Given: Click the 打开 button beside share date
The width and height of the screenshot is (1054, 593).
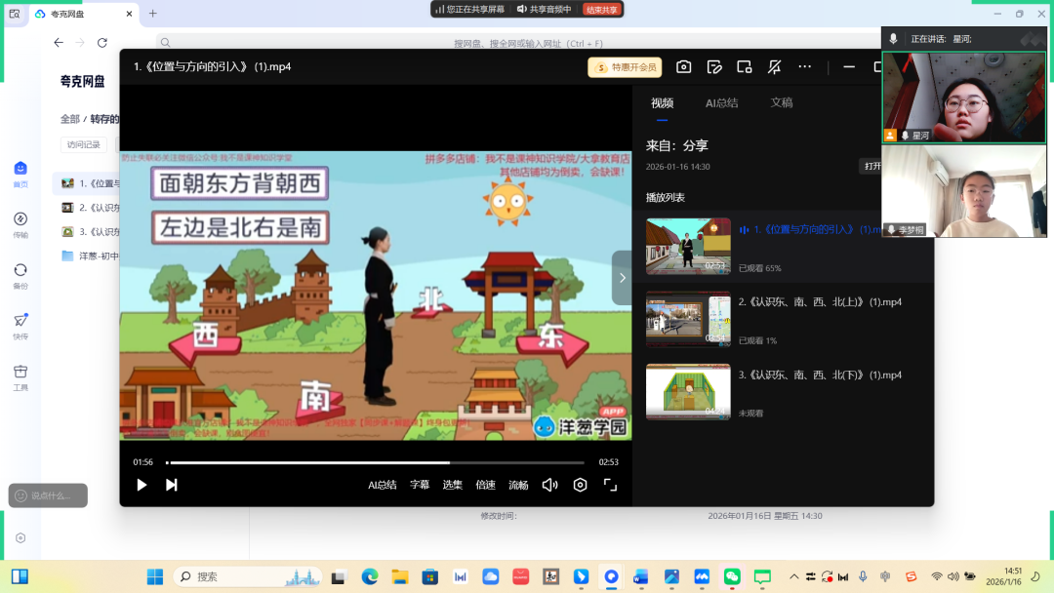Looking at the screenshot, I should (872, 166).
